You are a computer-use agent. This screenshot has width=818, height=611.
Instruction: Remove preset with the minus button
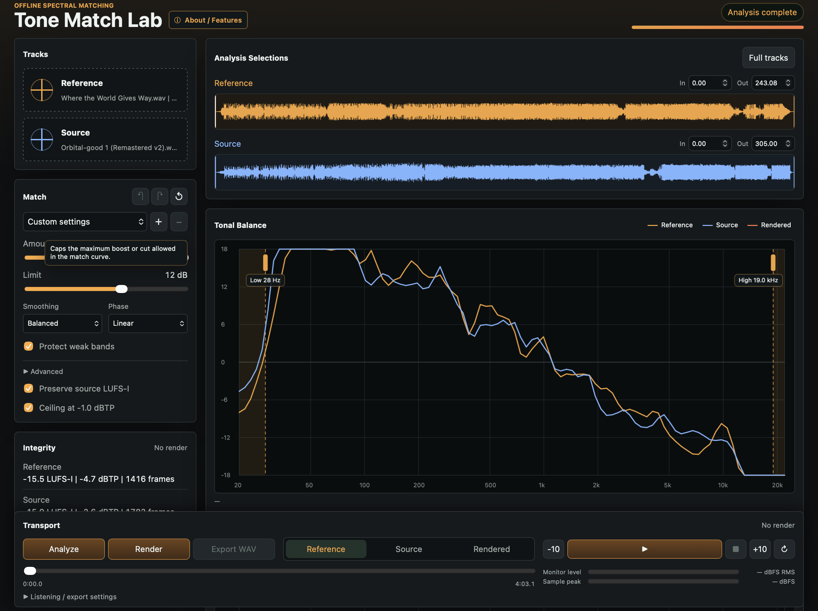[179, 222]
